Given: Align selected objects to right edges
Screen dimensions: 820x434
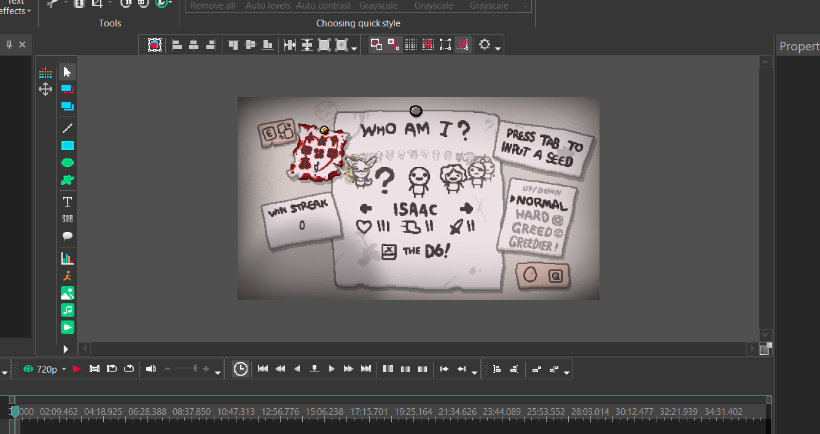Looking at the screenshot, I should tap(211, 45).
